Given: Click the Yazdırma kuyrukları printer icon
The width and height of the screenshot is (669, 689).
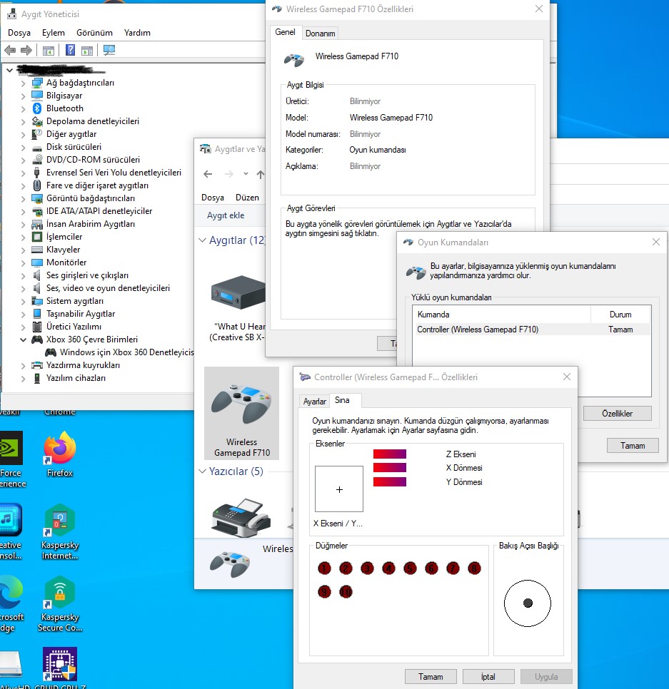Looking at the screenshot, I should 37,365.
